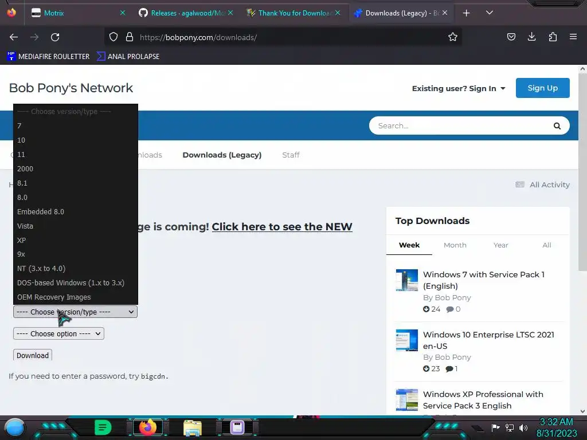The height and width of the screenshot is (440, 587).
Task: Click Firefox icon in the taskbar
Action: [147, 427]
